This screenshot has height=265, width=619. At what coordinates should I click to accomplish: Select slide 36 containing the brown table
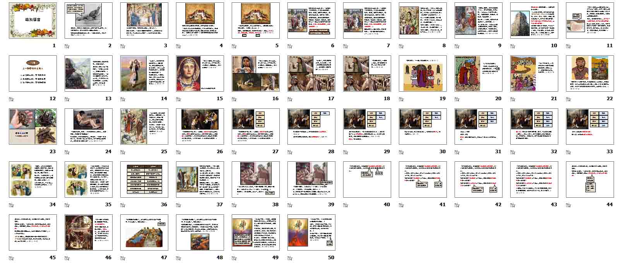[144, 180]
